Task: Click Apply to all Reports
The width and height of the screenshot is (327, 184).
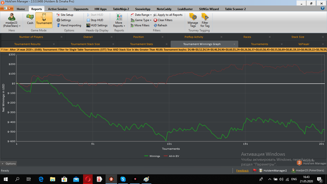Action: click(x=168, y=15)
